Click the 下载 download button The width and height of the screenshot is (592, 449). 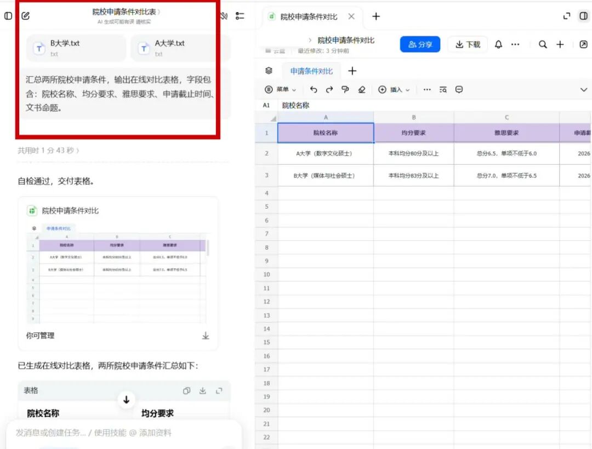(468, 44)
